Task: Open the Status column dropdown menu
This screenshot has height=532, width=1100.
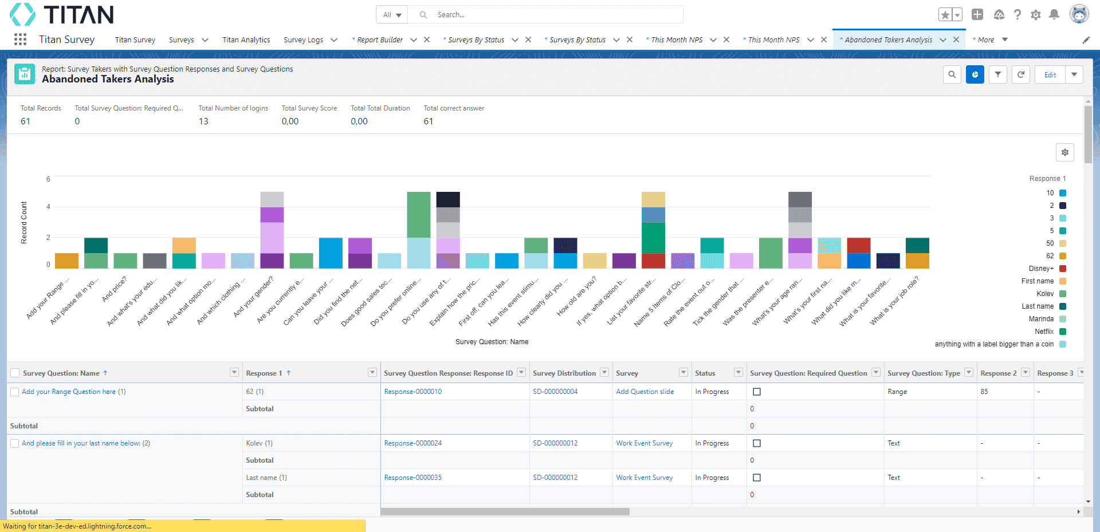Action: [x=738, y=373]
